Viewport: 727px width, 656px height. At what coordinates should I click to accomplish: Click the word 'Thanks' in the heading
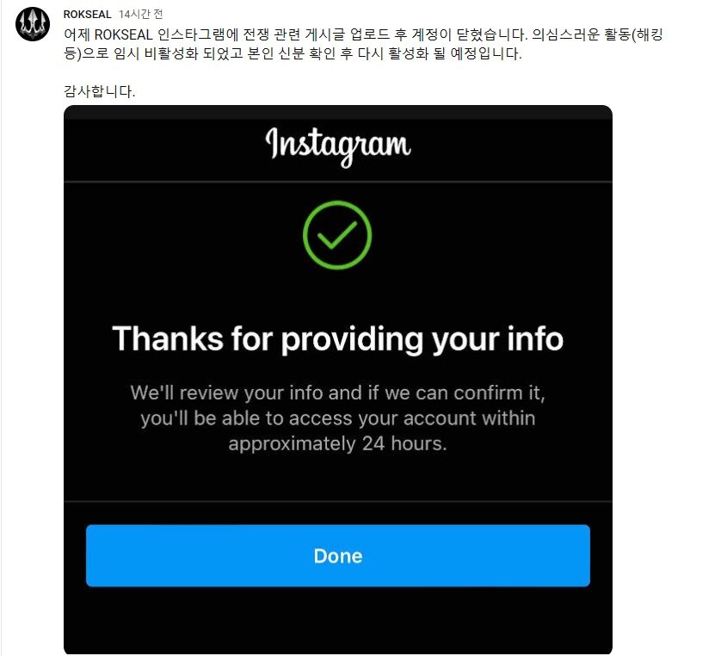(x=168, y=338)
